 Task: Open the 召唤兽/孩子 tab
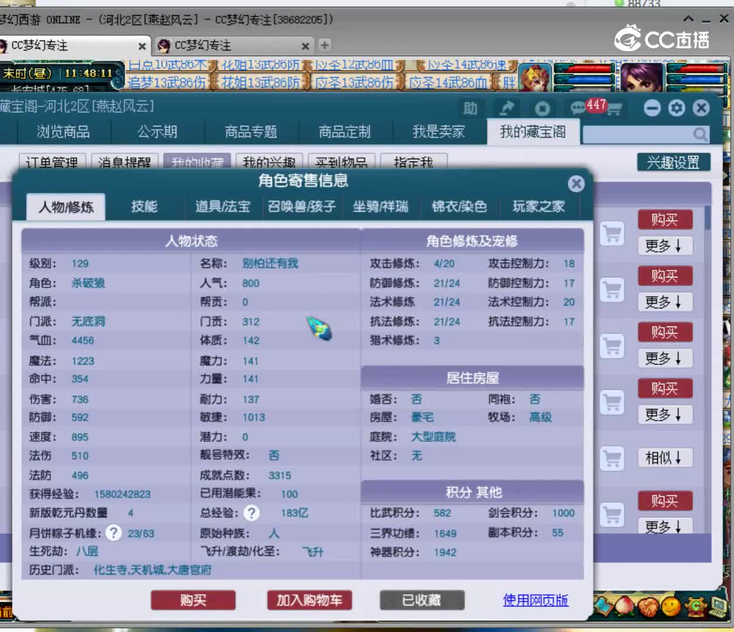pyautogui.click(x=301, y=207)
